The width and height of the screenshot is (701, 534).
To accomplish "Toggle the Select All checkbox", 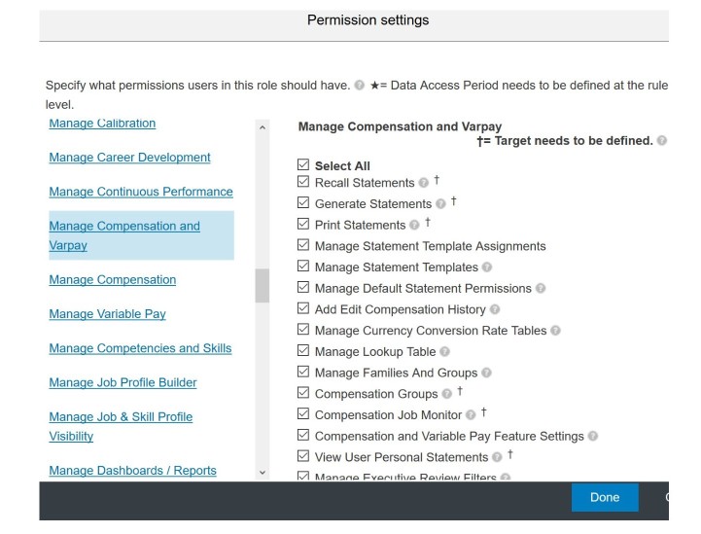I will pos(303,164).
